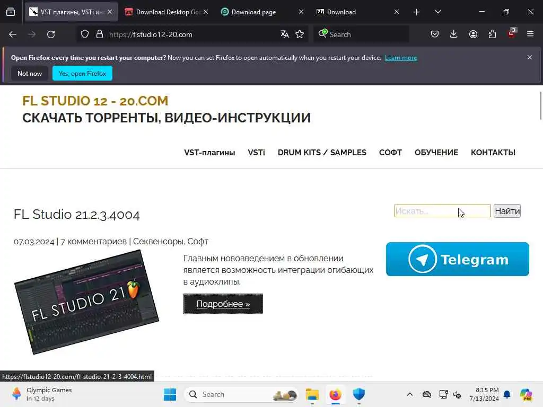
Task: Open the Learn more link
Action: point(401,58)
